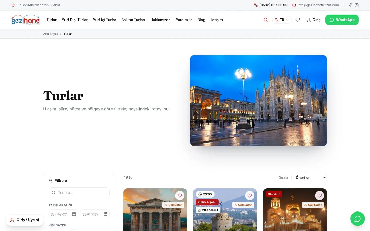Open the İletişim menu item
The image size is (370, 231).
217,20
